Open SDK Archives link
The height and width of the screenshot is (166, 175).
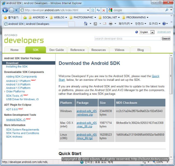(x=14, y=137)
